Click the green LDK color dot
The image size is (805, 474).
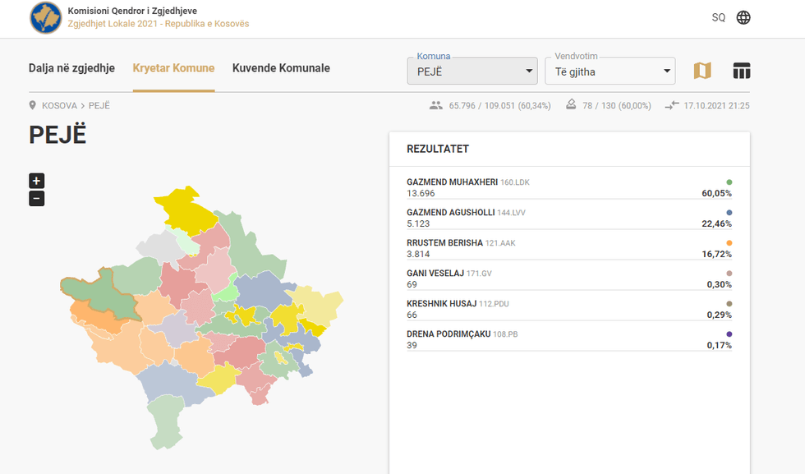coord(729,182)
